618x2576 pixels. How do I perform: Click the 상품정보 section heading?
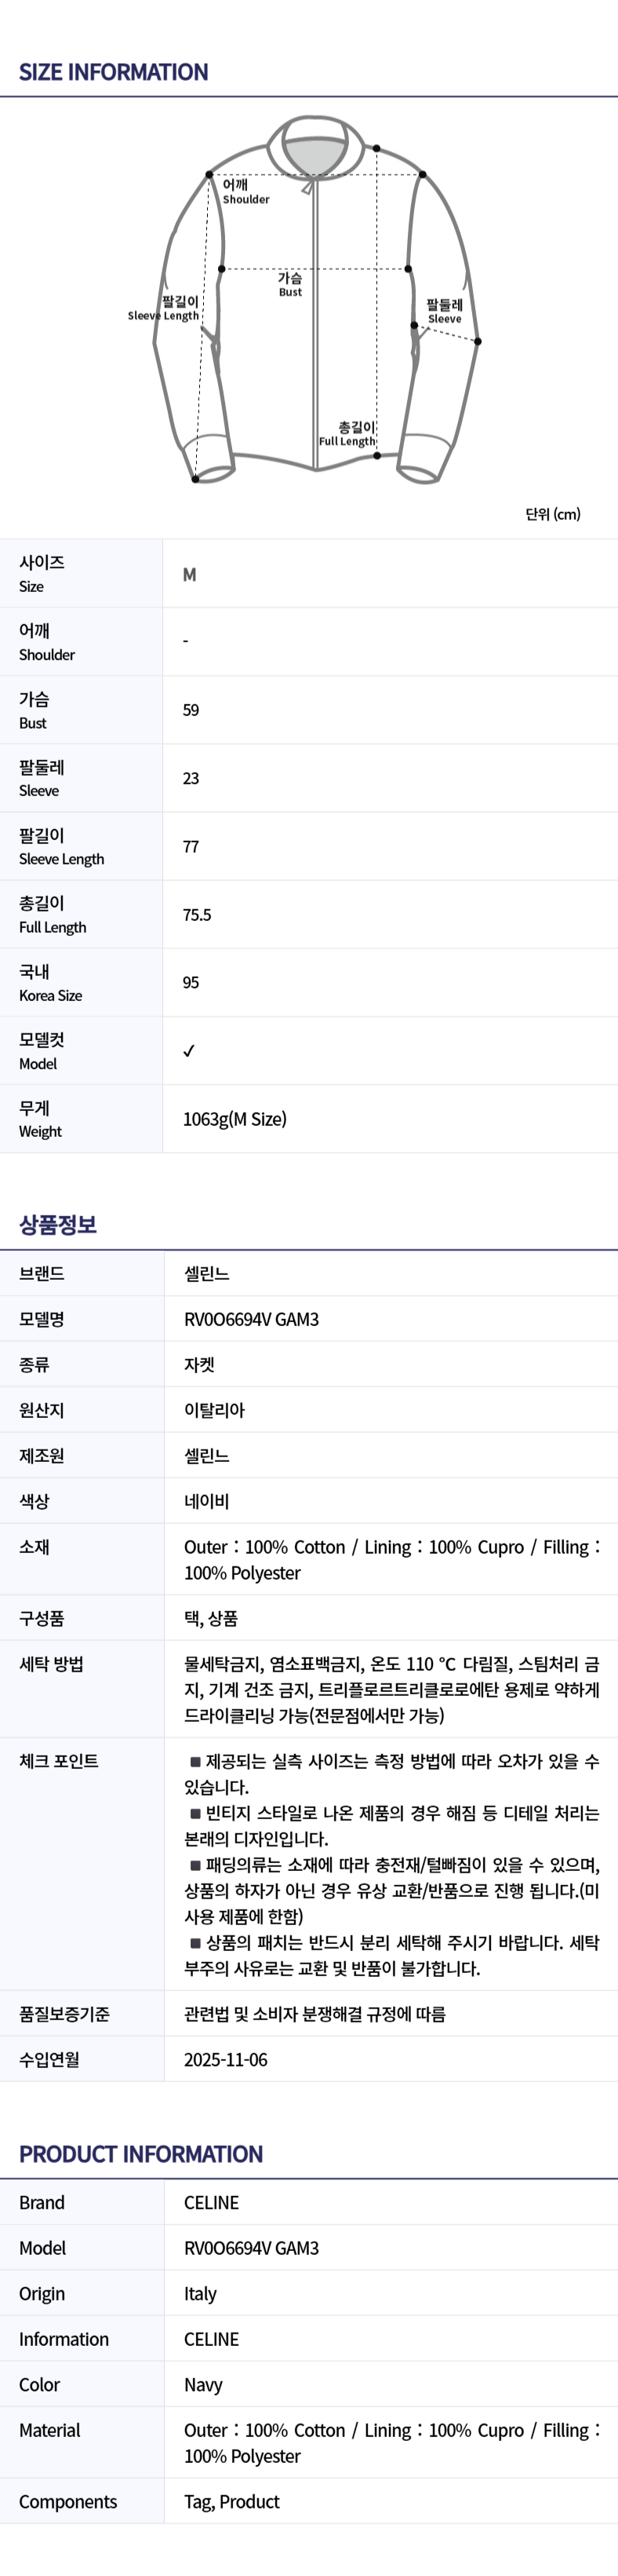tap(58, 1225)
